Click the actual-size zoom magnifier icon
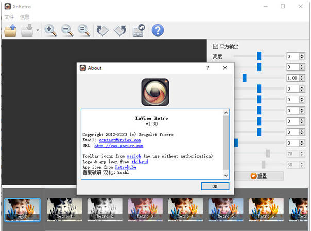Viewport: 311px width, 231px height. click(84, 30)
